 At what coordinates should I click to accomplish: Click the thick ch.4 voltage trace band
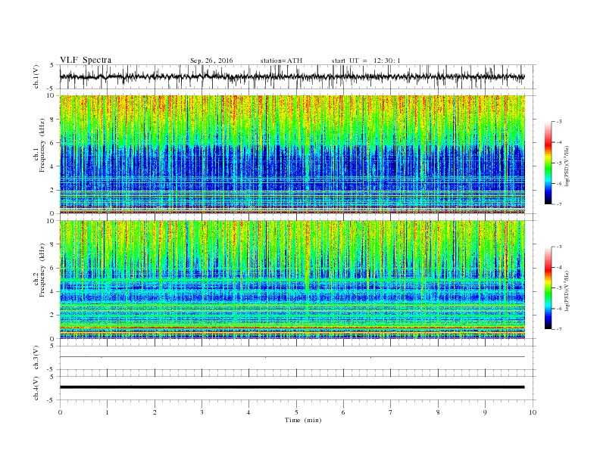click(292, 387)
